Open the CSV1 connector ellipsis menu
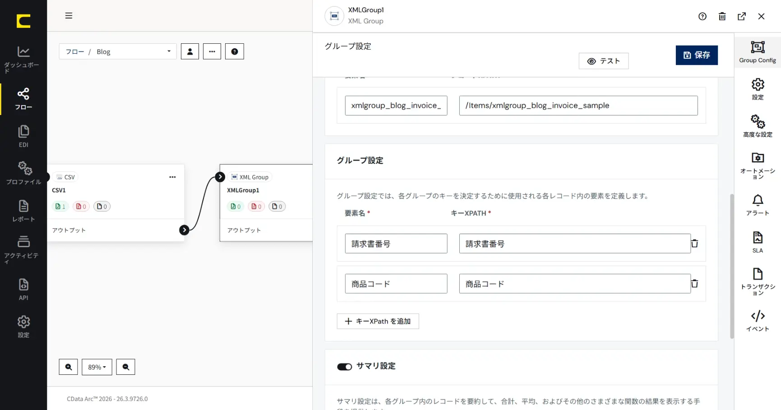Image resolution: width=781 pixels, height=410 pixels. pyautogui.click(x=172, y=177)
